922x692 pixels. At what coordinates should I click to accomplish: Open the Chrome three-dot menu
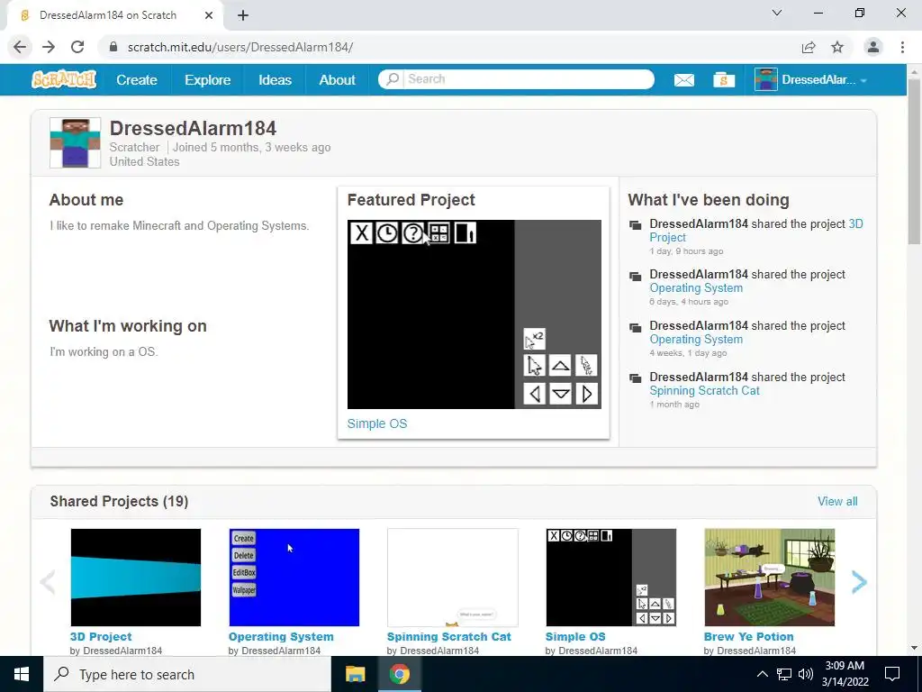[x=902, y=47]
